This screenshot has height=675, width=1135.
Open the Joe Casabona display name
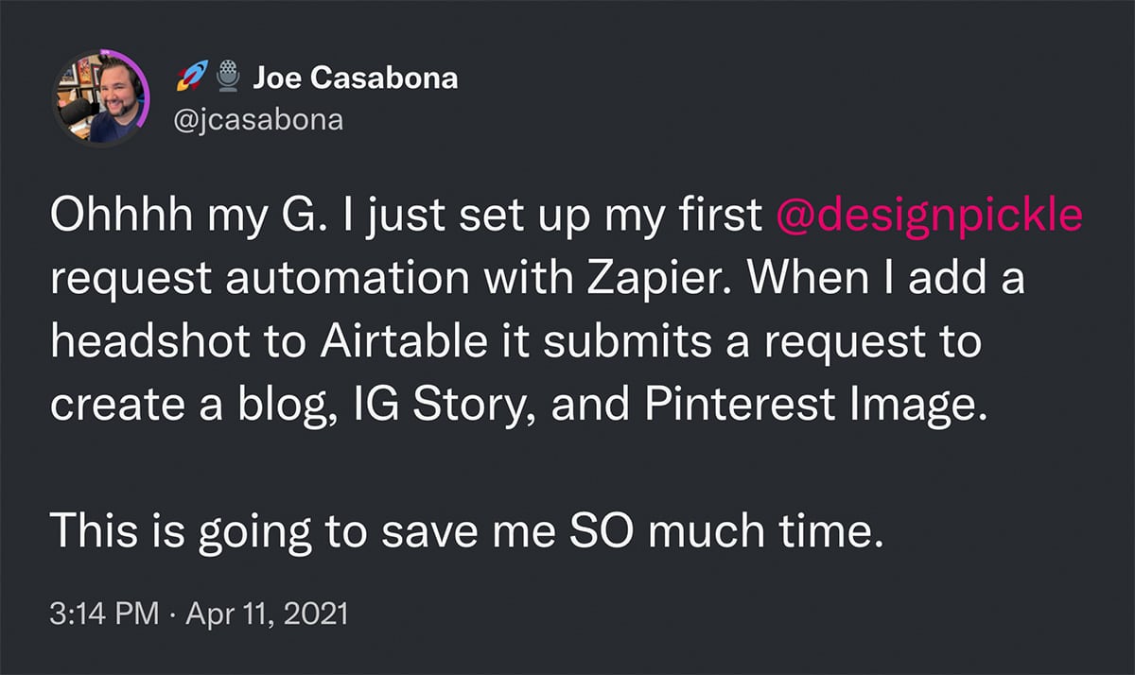355,78
